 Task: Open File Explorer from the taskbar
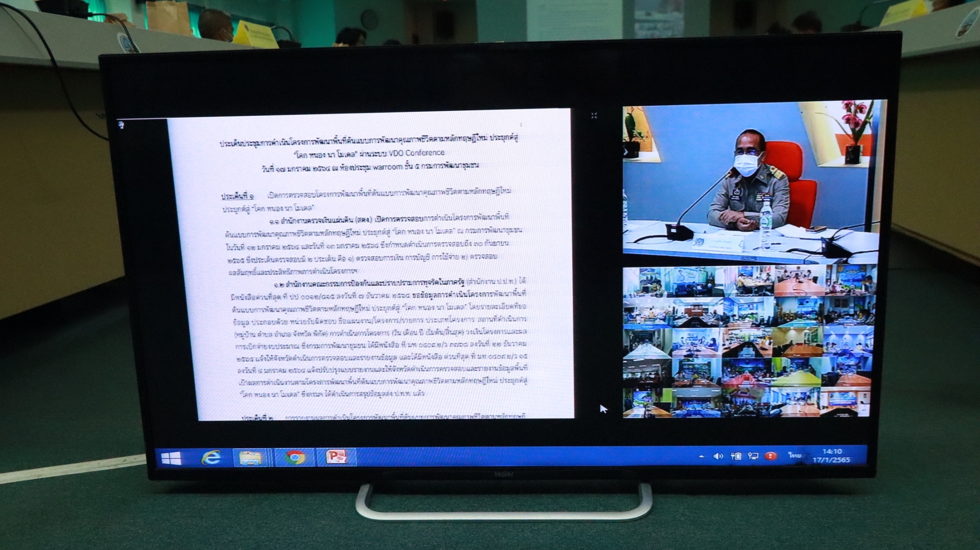point(250,458)
